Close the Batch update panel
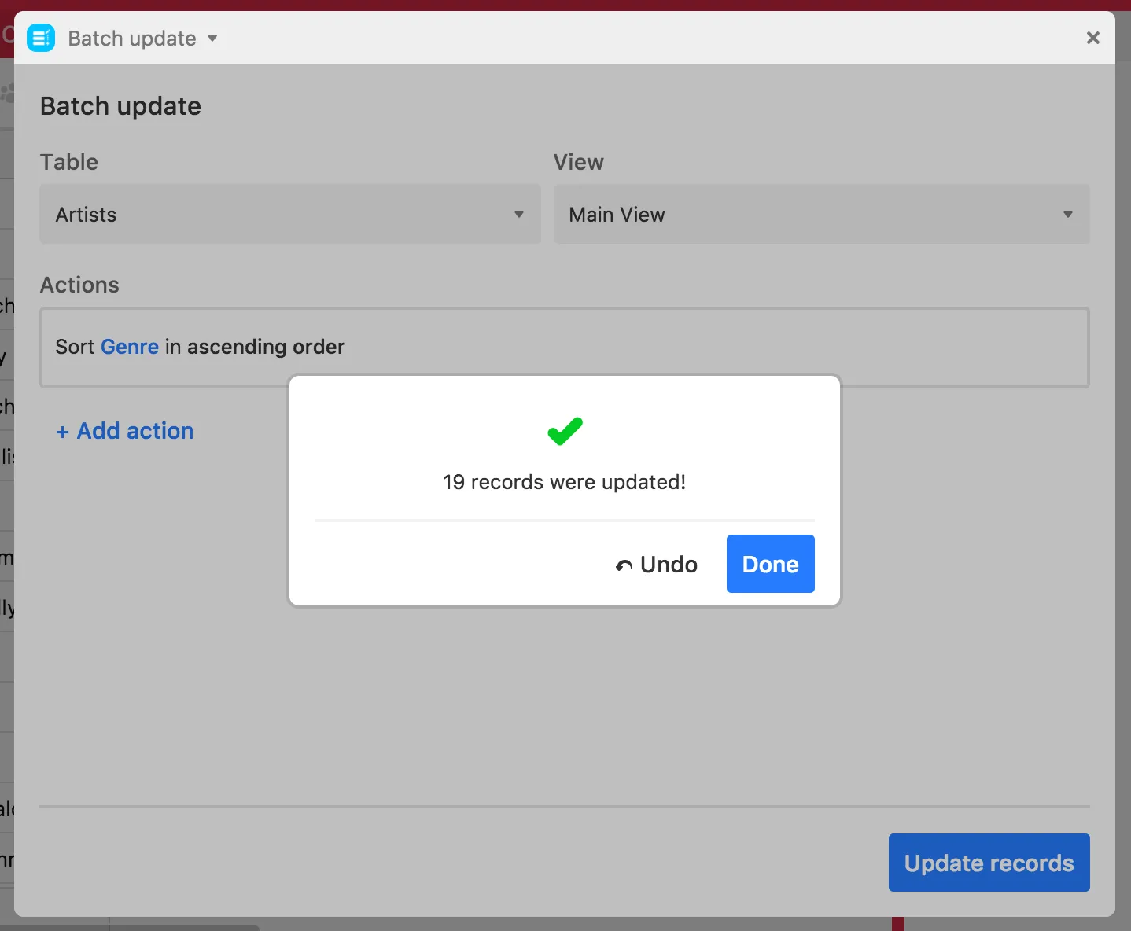 1092,38
